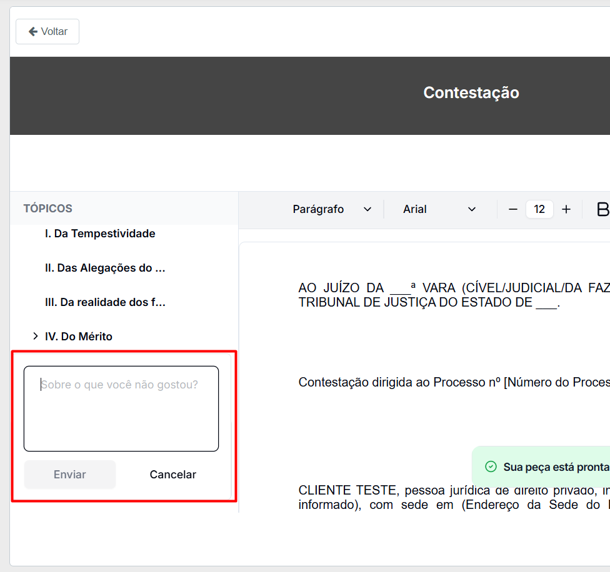Increase font size with the plus icon
The height and width of the screenshot is (572, 610).
[x=566, y=209]
